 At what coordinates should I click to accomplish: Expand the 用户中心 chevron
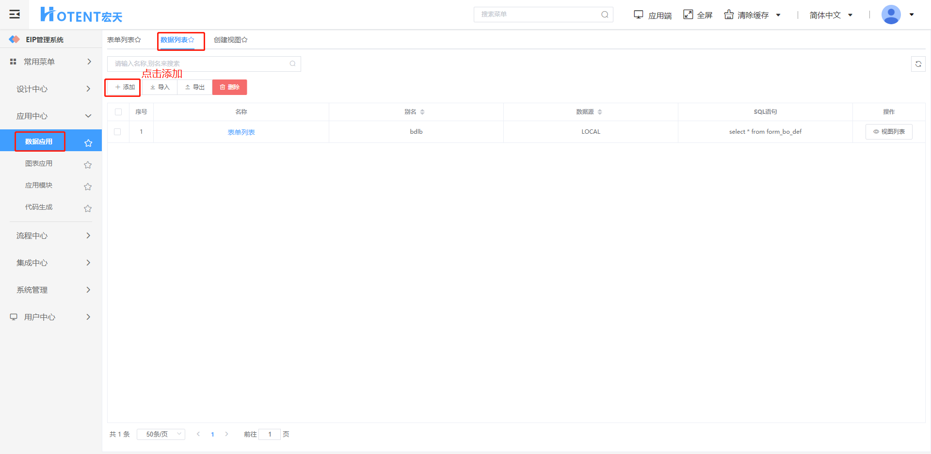click(x=88, y=317)
